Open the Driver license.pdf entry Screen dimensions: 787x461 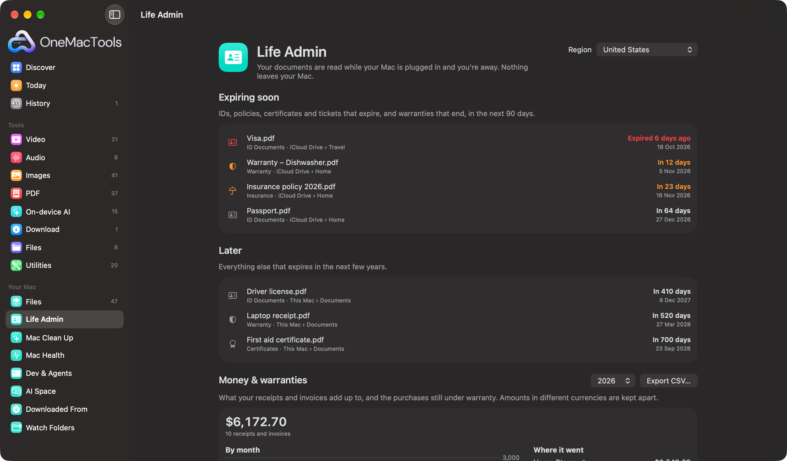point(458,295)
